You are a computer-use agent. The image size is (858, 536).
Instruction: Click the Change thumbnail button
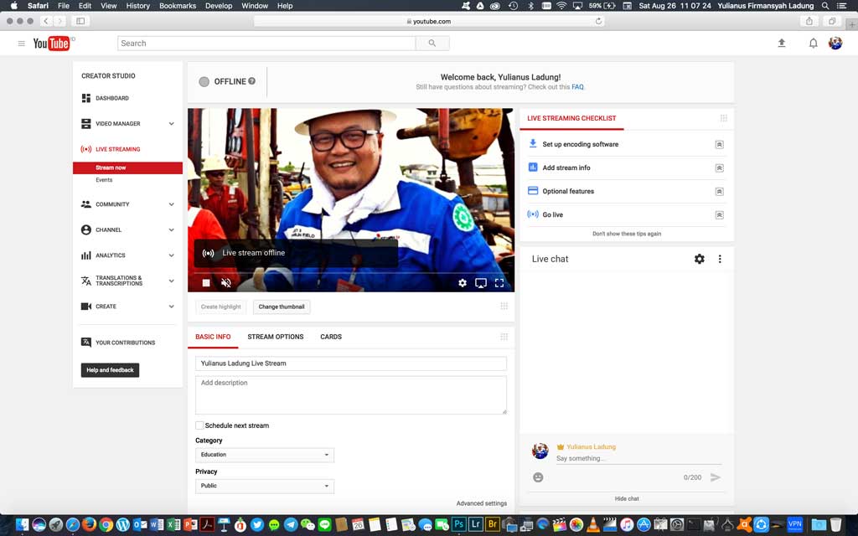[282, 307]
